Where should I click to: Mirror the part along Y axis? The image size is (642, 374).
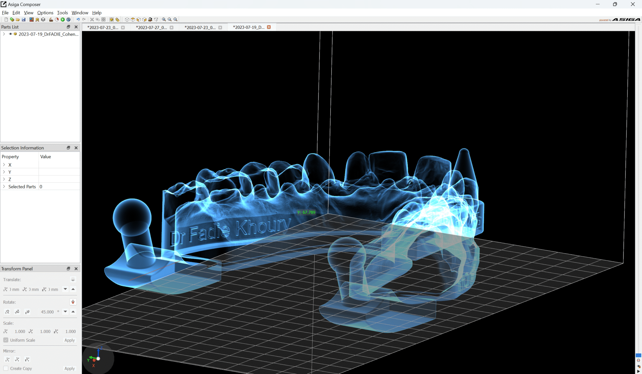[x=17, y=359]
